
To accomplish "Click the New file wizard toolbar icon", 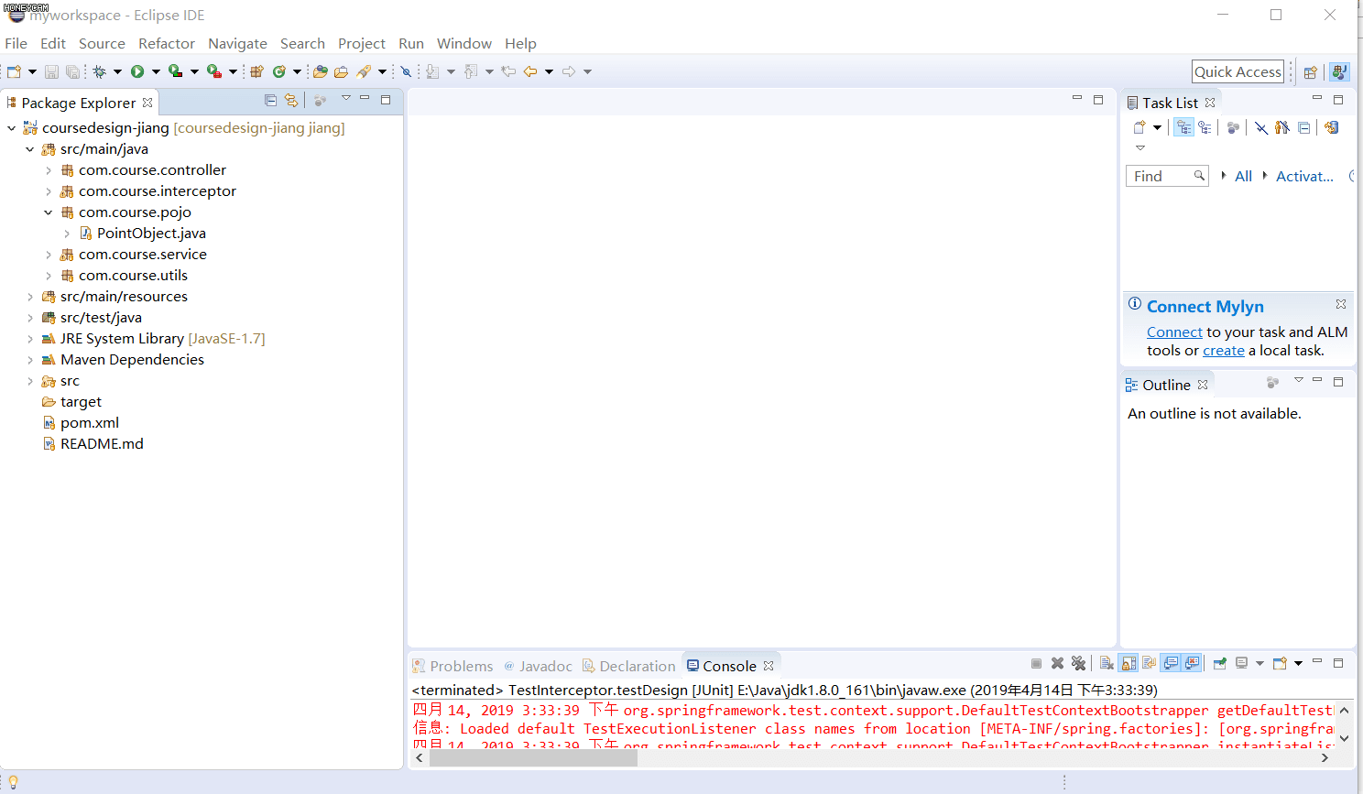I will point(14,71).
